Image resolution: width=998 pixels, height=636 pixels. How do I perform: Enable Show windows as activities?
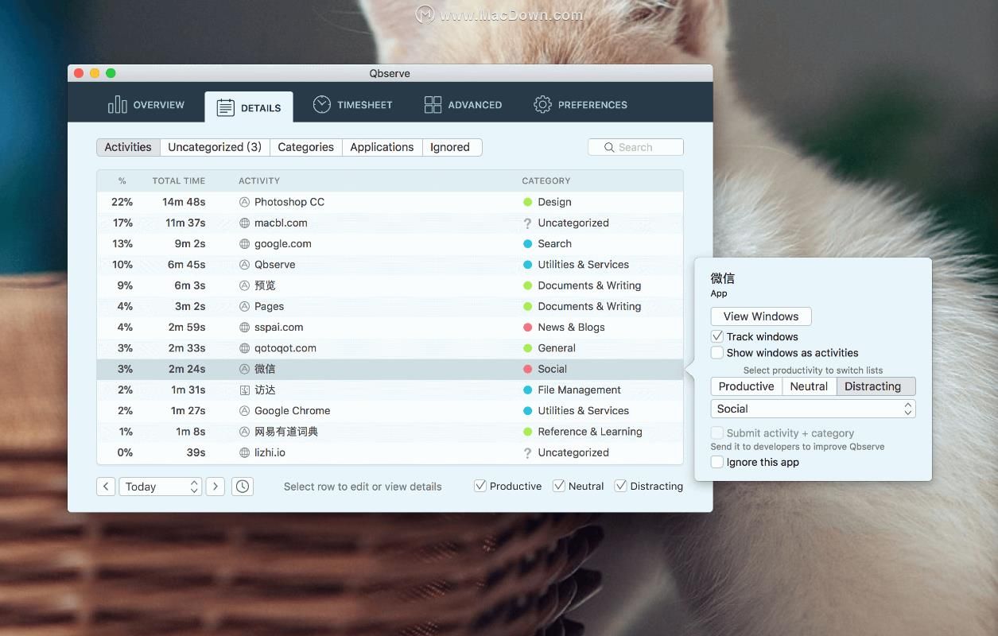(x=717, y=352)
